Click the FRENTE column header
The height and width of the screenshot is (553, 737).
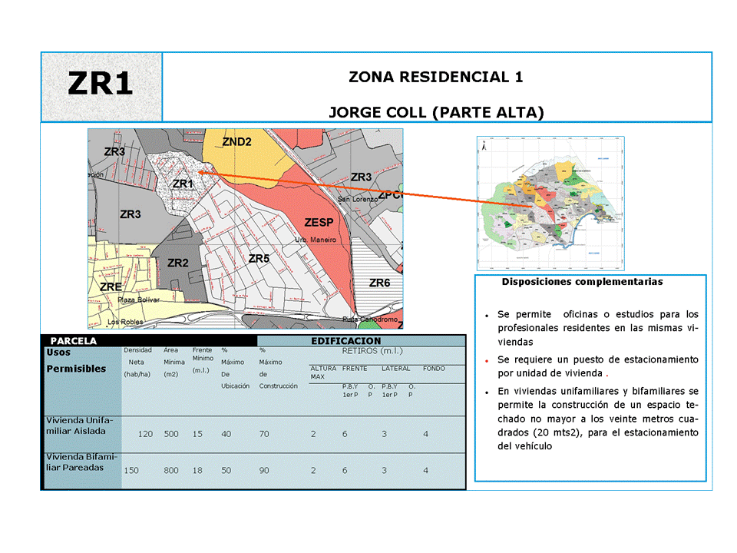[355, 369]
